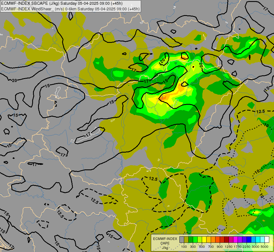Click the pure yellow legend swatch
Image resolution: width=274 pixels, height=252 pixels.
pos(204,239)
